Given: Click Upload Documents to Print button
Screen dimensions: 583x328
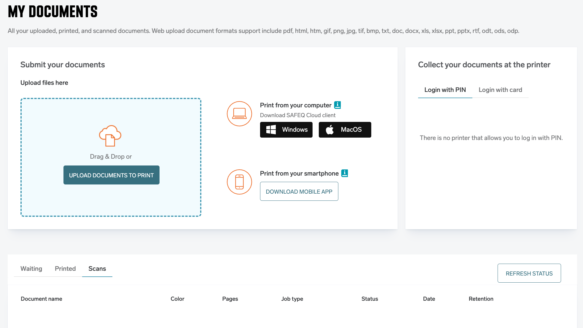Looking at the screenshot, I should tap(111, 175).
